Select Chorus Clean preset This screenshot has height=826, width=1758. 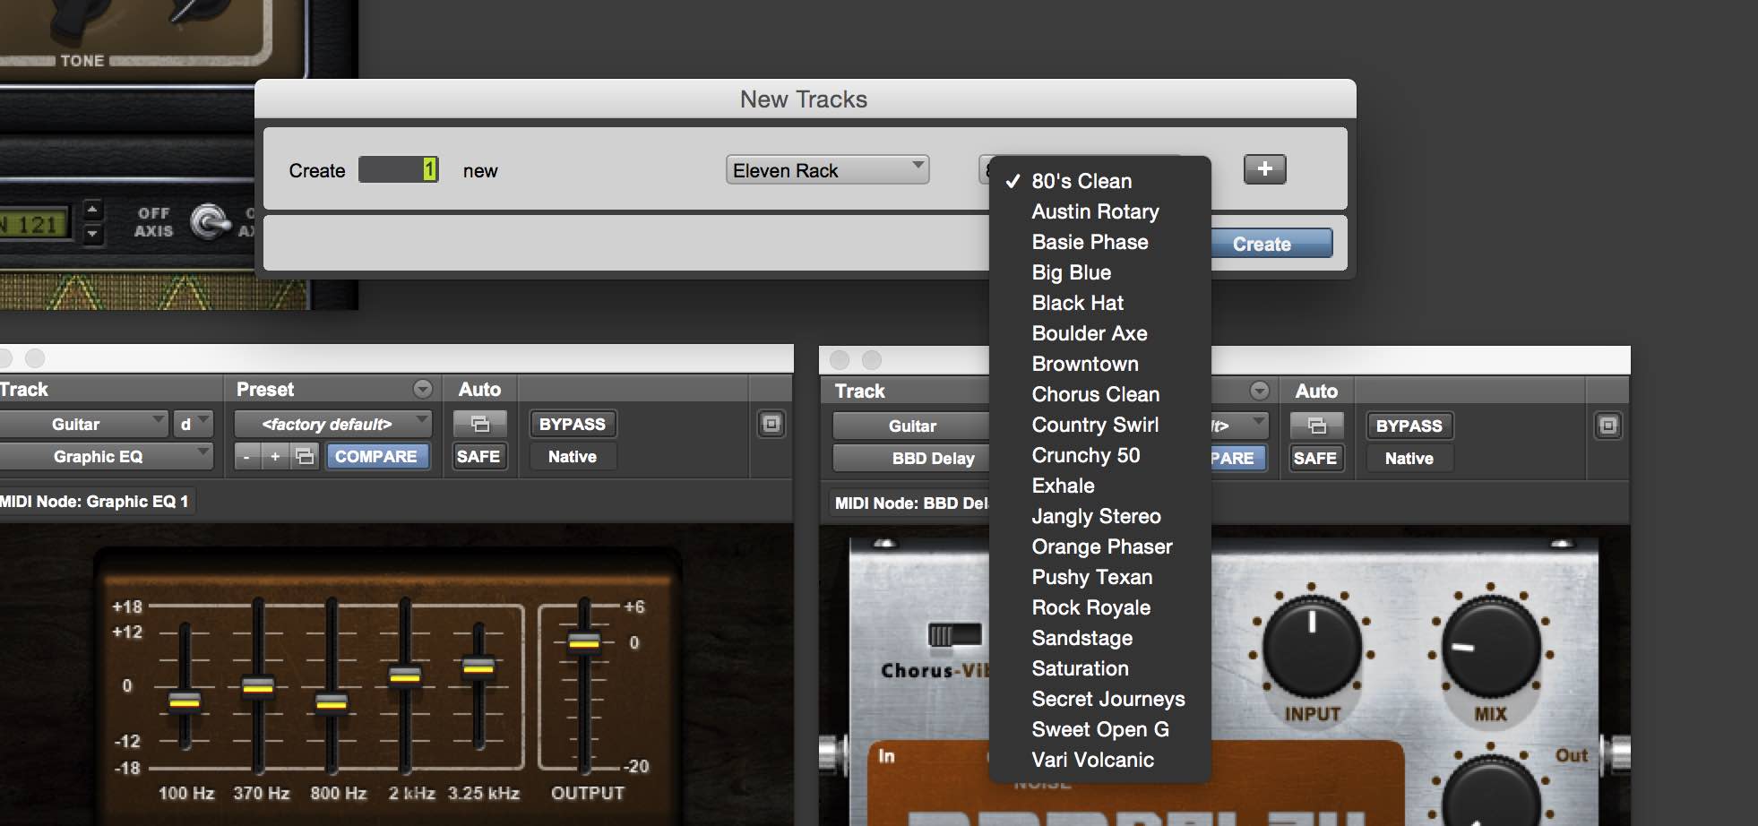tap(1100, 394)
